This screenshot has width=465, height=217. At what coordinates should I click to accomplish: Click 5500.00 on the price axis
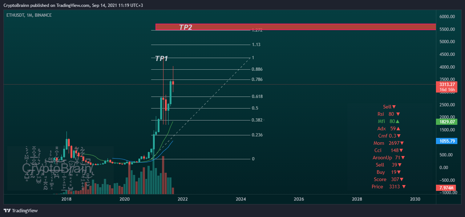[x=447, y=29]
